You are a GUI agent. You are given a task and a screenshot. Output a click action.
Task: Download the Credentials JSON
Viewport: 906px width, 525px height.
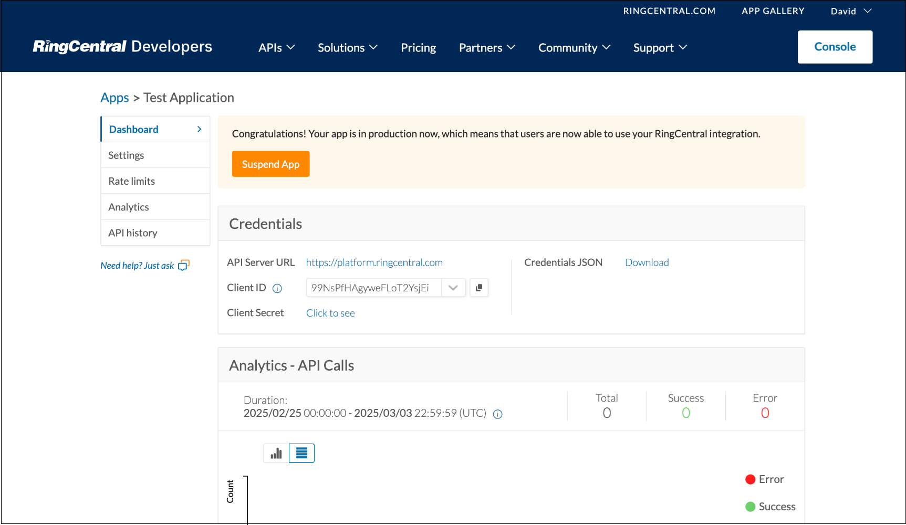647,262
